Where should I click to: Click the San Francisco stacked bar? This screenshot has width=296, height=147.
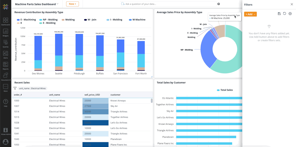click(x=121, y=55)
